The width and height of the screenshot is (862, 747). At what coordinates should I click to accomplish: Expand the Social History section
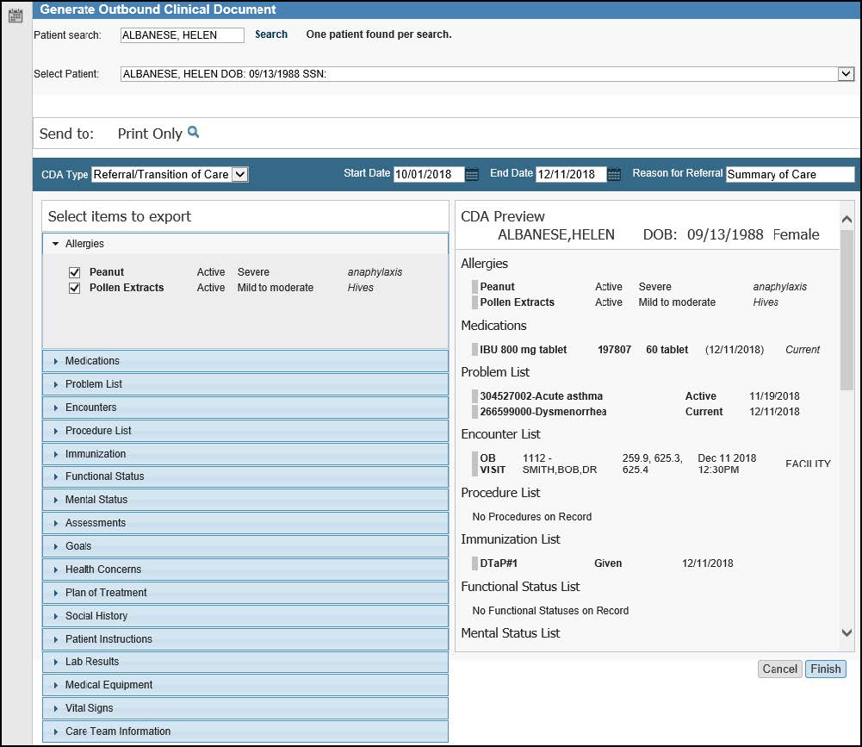(x=245, y=615)
